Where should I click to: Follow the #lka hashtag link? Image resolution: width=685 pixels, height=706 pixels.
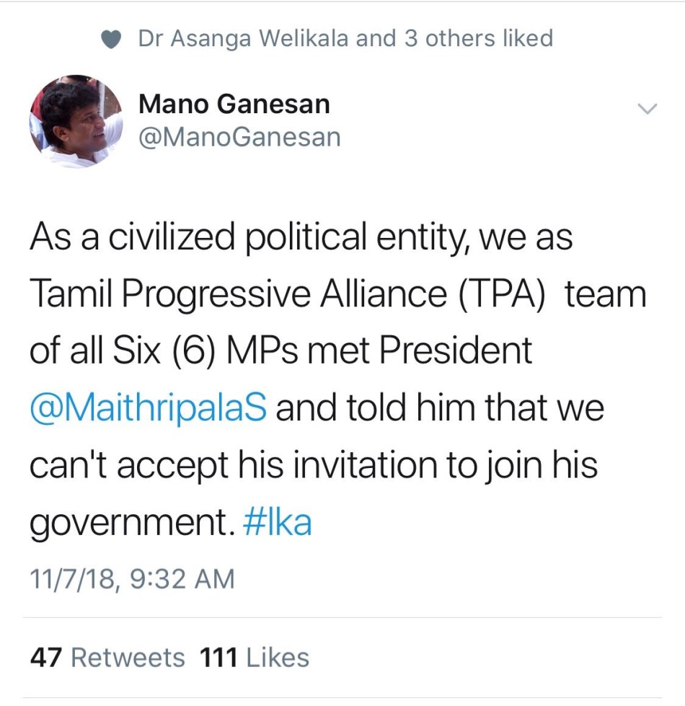pyautogui.click(x=278, y=523)
